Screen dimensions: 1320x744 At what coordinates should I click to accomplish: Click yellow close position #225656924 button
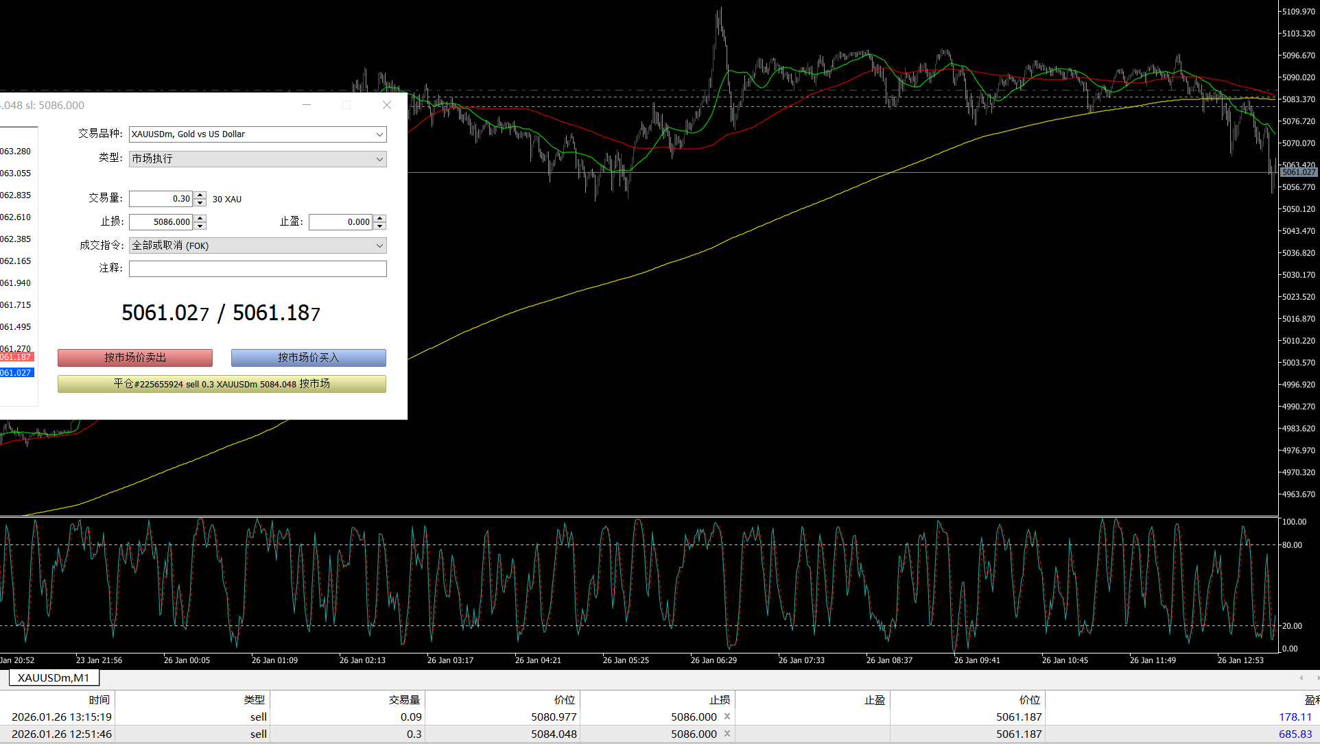pos(222,384)
